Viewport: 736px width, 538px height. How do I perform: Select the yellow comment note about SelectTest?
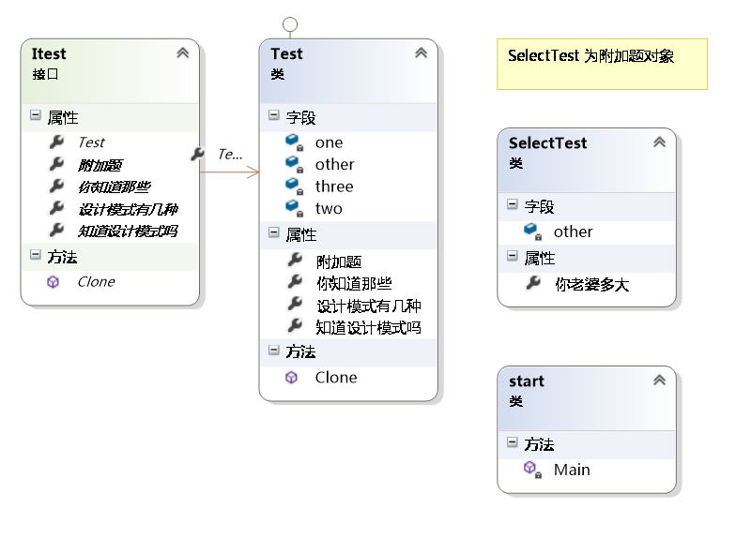point(603,64)
